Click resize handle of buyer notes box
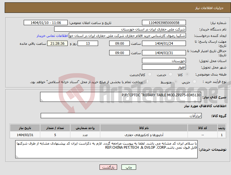Screen dimensions: 231x175 pyautogui.click(x=17, y=157)
